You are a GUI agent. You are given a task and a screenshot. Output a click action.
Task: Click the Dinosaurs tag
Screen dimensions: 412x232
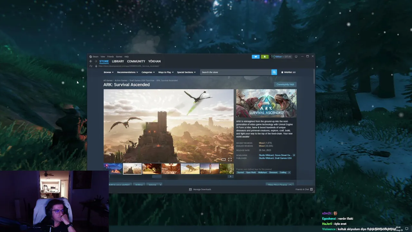pyautogui.click(x=273, y=172)
